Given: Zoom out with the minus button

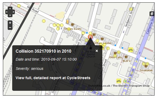Looking at the screenshot, I should [10, 28].
